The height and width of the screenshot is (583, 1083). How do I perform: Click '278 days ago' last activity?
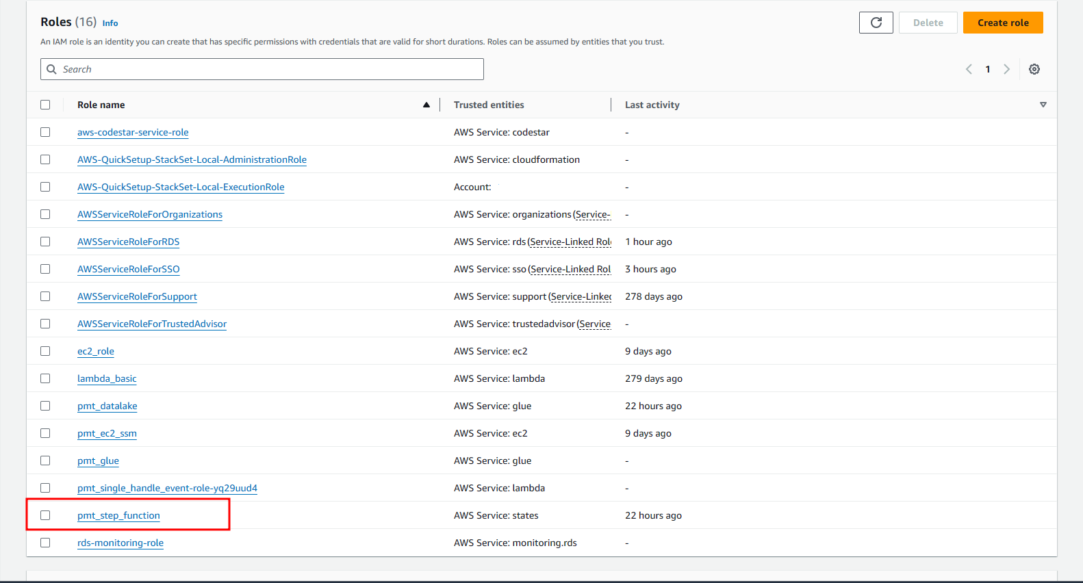(654, 296)
